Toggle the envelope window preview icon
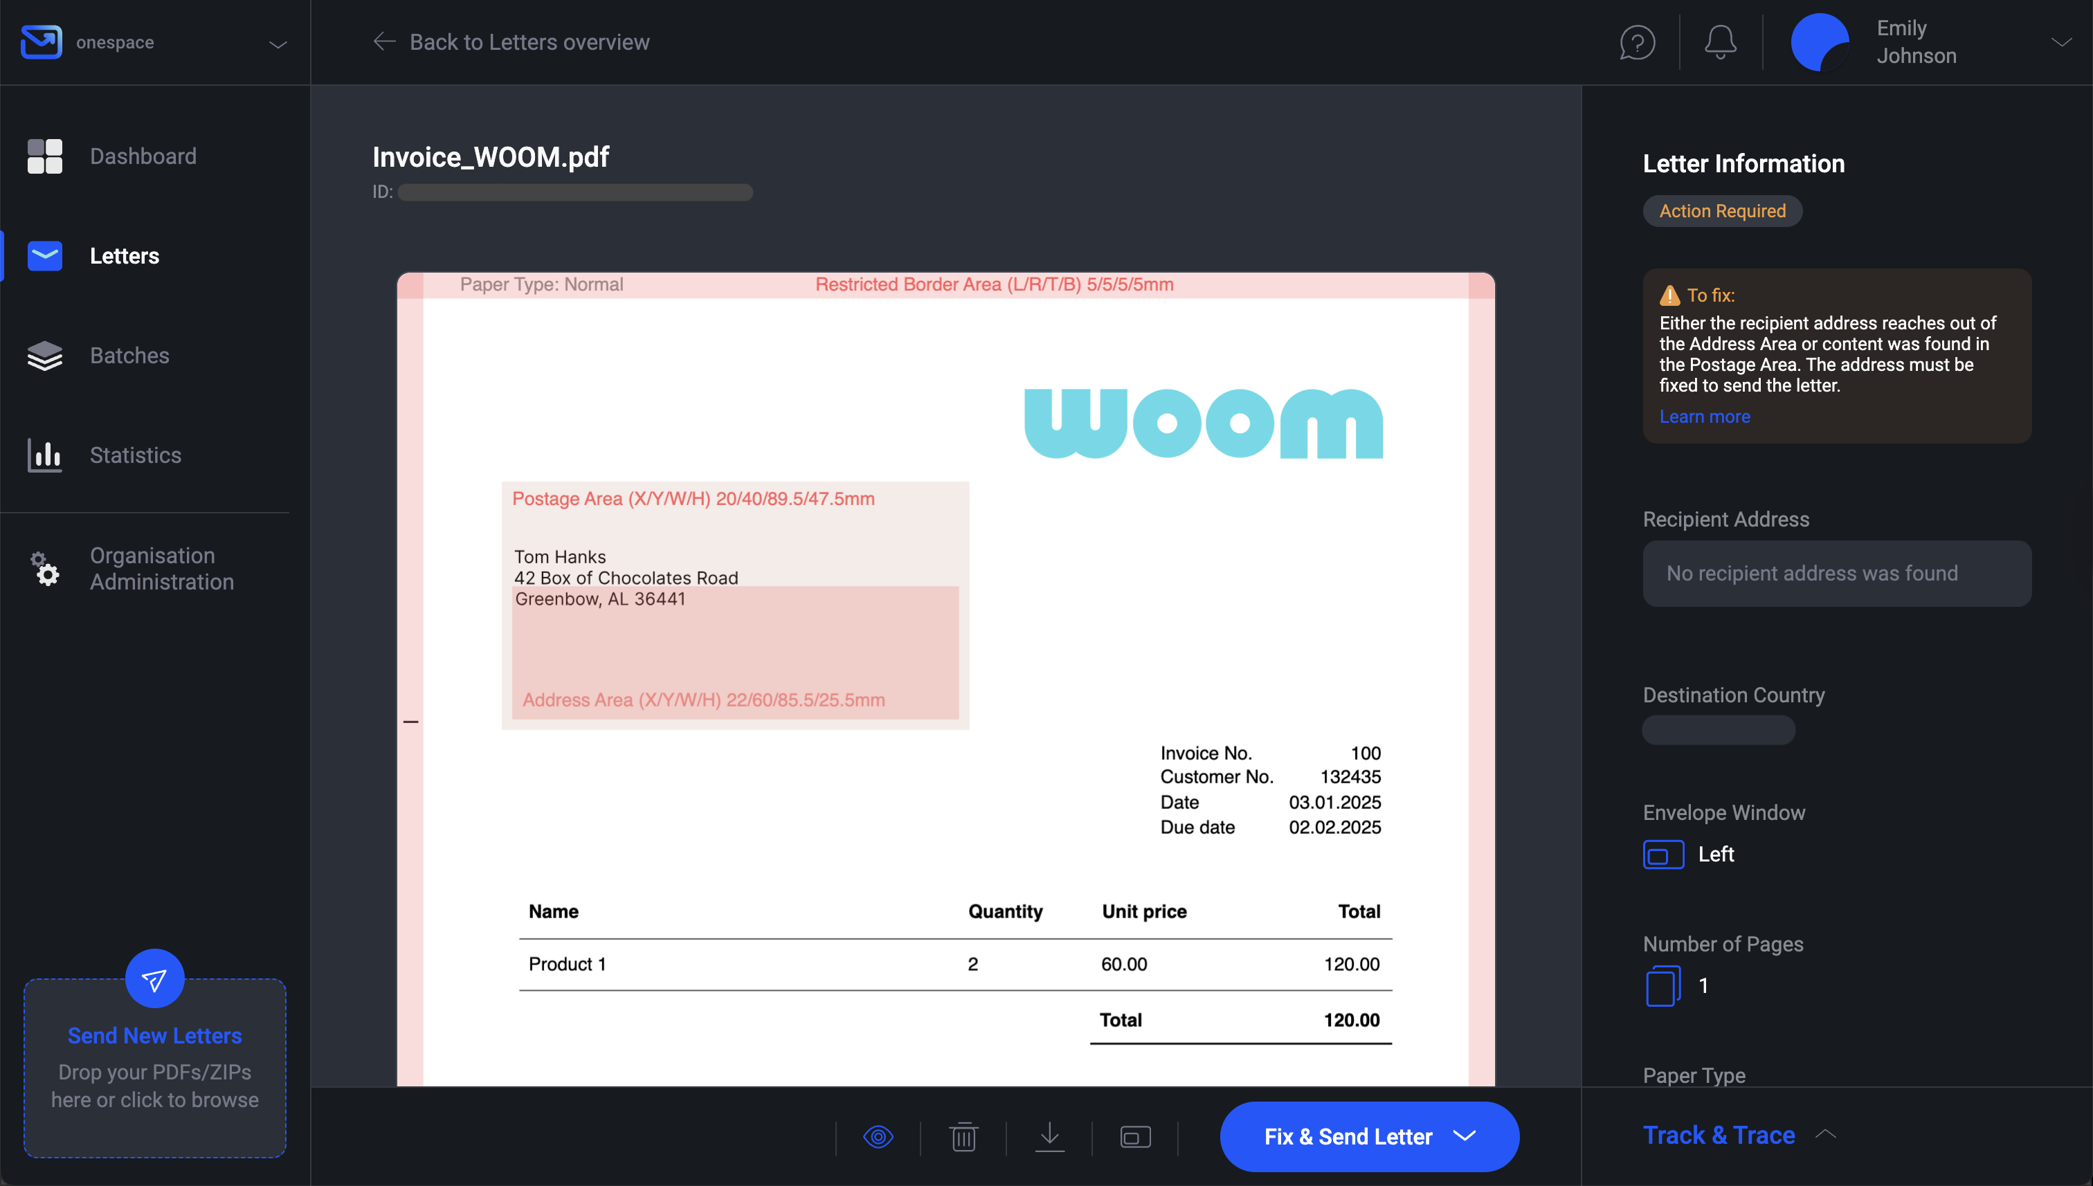This screenshot has height=1186, width=2093. (1136, 1136)
